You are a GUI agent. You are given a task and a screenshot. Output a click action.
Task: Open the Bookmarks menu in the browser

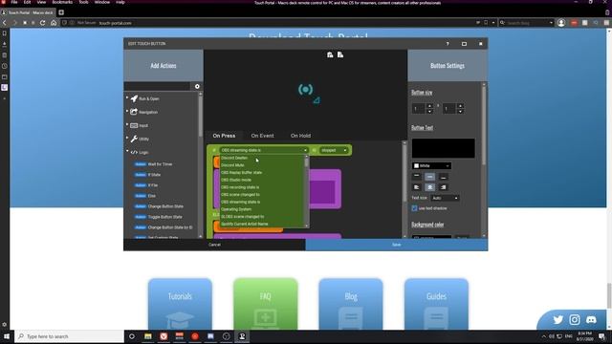click(x=62, y=2)
